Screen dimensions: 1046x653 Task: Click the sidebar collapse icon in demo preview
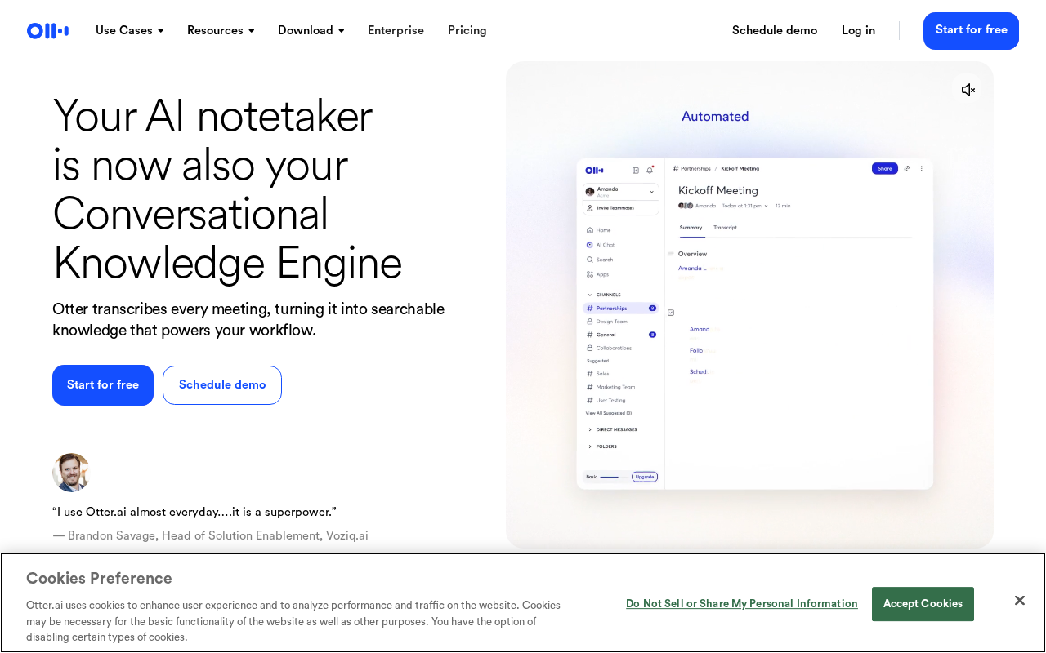point(636,171)
